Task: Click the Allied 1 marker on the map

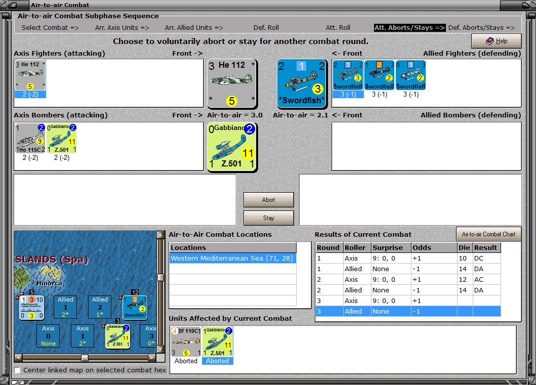Action: [x=65, y=307]
